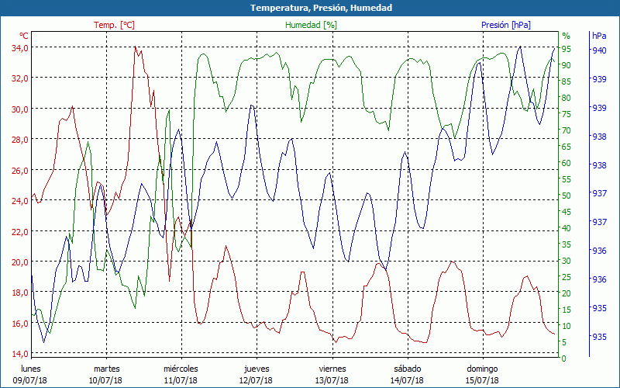620x388 pixels.
Task: Pick the 20,0 temperature axis value
Action: tap(20, 262)
